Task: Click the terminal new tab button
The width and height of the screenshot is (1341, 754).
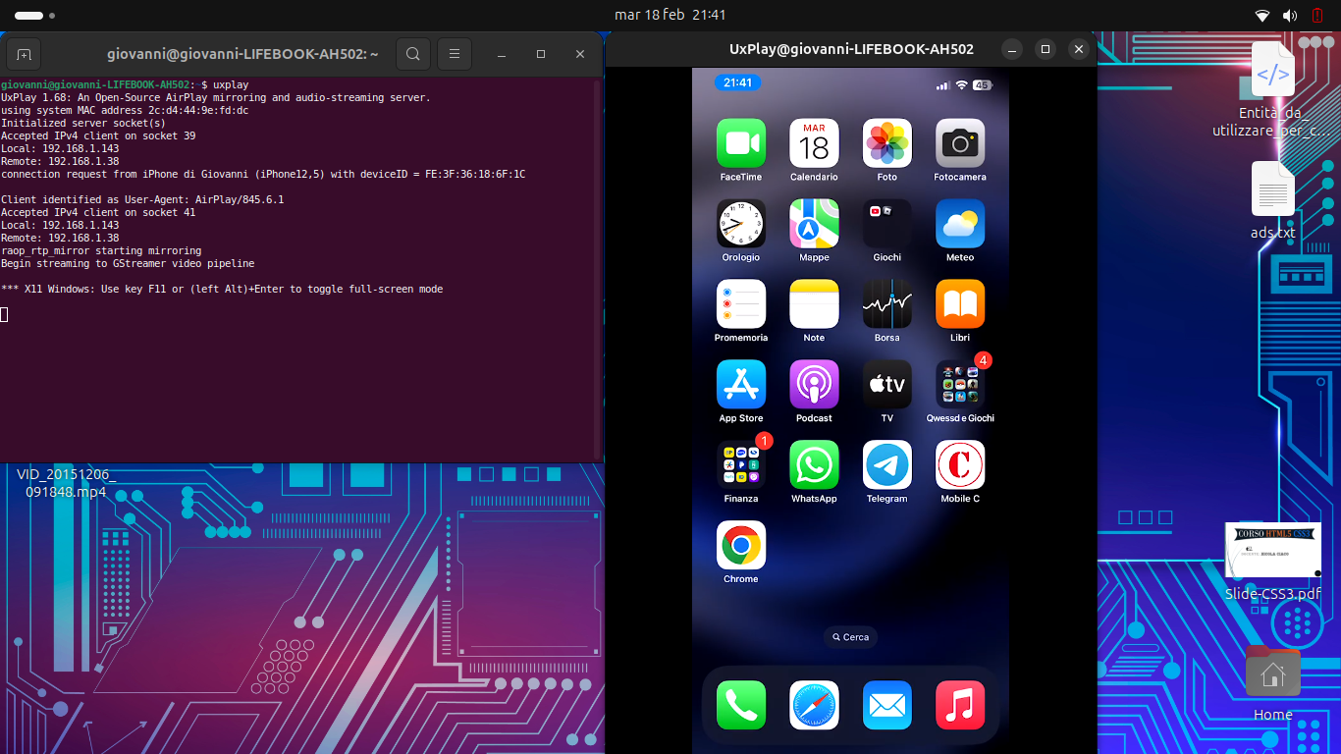Action: point(24,54)
